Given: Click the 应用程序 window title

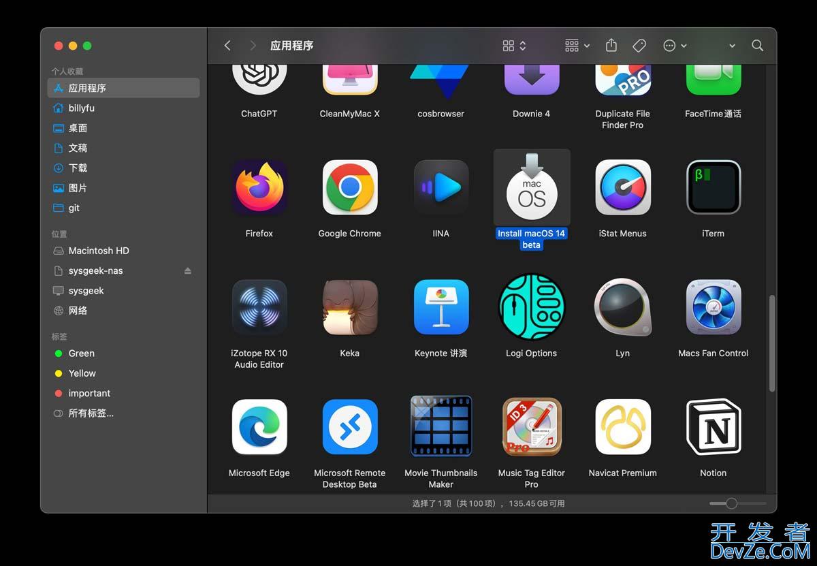Looking at the screenshot, I should (x=291, y=46).
